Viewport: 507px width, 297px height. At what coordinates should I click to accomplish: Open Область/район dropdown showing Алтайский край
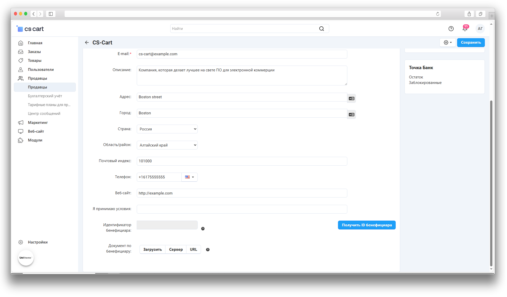tap(167, 145)
